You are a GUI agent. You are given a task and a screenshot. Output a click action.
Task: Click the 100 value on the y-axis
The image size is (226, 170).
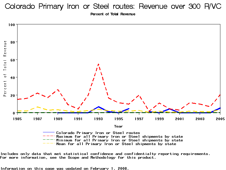tap(12, 25)
